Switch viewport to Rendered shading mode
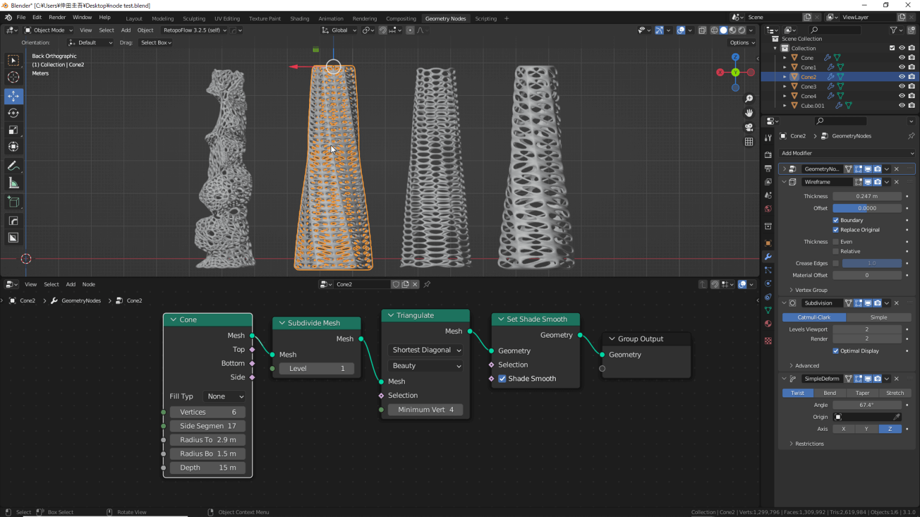 [x=742, y=29]
